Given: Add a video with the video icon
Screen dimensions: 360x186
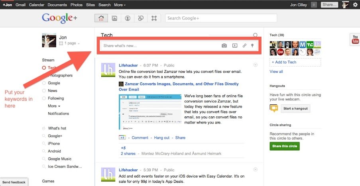Looking at the screenshot, I should pos(235,46).
